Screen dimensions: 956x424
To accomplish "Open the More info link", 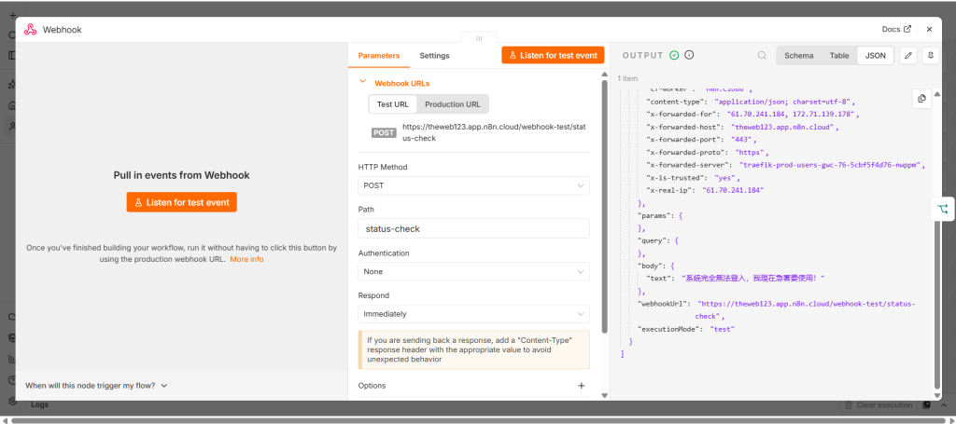I will (x=246, y=259).
